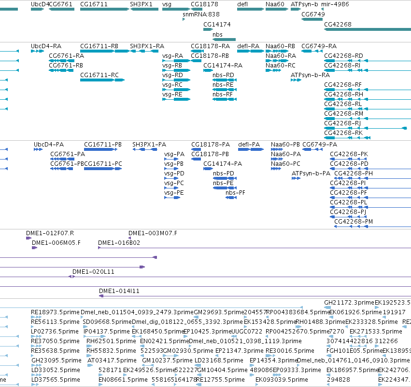Select the CG18178-RA transcript label
This screenshot has height=387, width=411.
211,46
